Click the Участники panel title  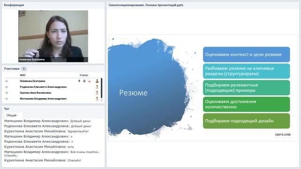pos(12,69)
